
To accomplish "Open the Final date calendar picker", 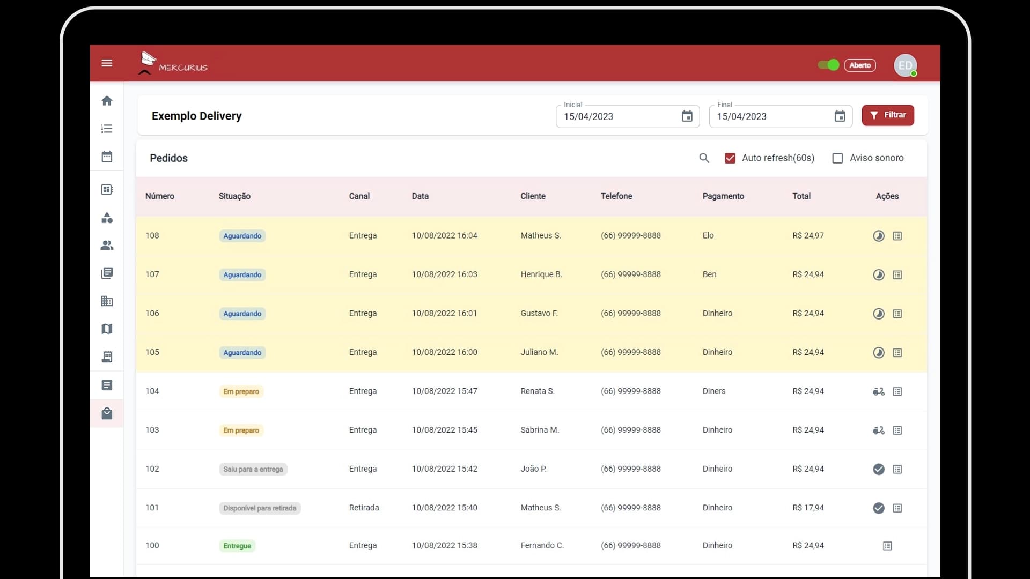I will (x=840, y=116).
